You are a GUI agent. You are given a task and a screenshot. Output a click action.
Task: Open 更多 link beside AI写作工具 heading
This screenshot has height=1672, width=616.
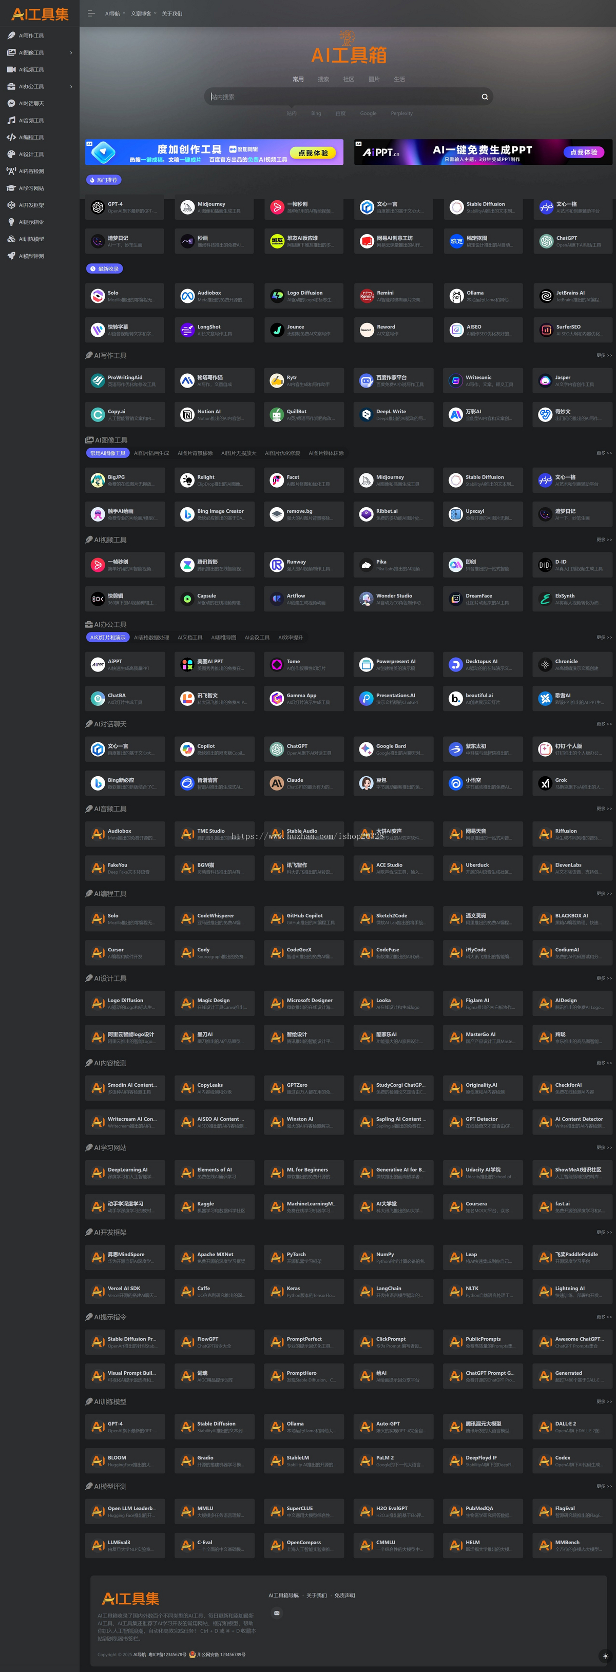604,355
